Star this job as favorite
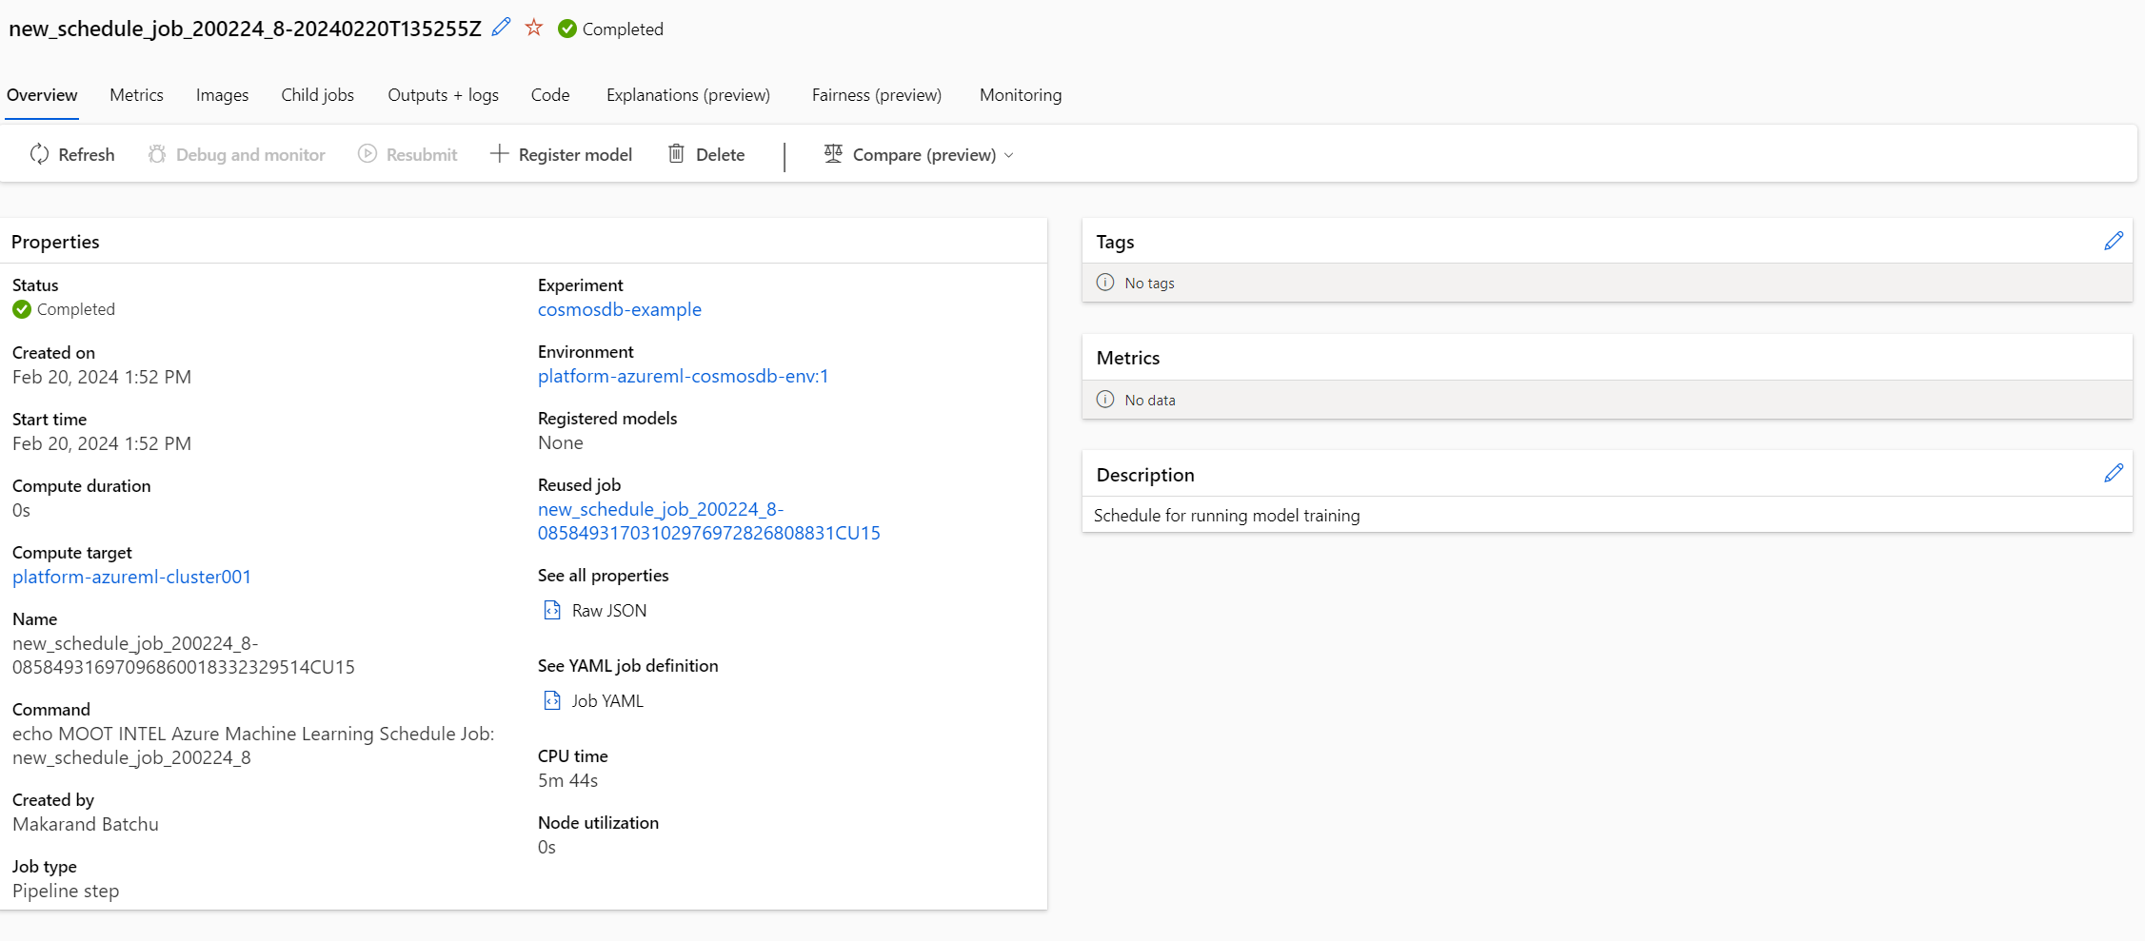 (534, 28)
